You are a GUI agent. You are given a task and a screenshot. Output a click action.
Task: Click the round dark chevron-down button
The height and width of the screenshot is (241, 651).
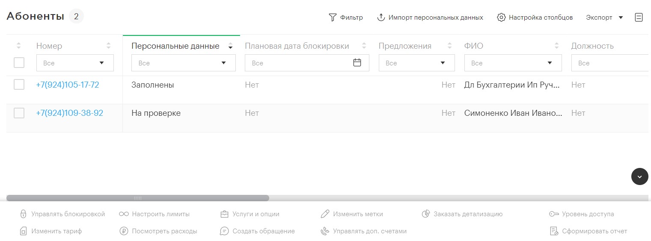click(x=639, y=176)
